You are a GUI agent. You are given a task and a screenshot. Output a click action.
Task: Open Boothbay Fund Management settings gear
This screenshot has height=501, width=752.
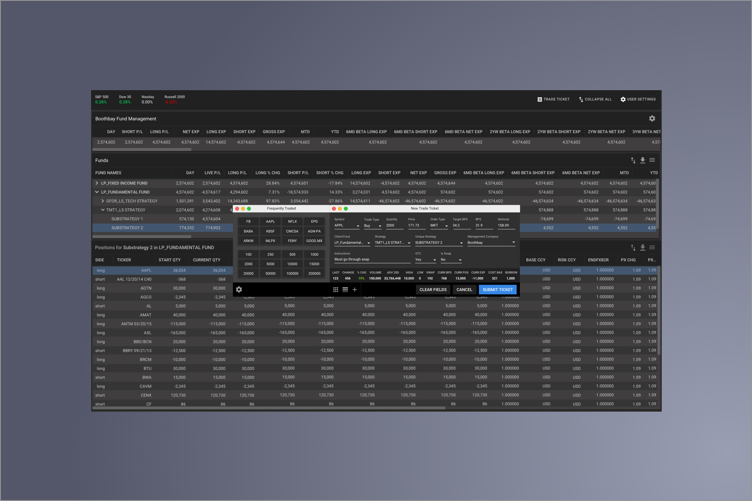[652, 119]
